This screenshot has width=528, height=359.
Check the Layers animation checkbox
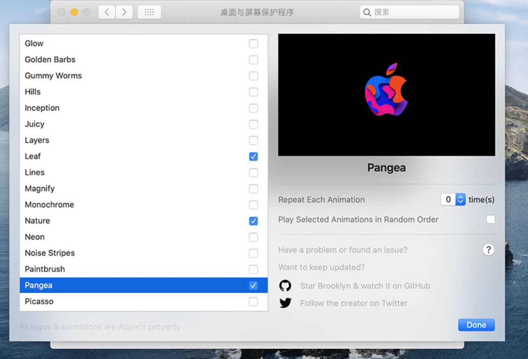pos(253,140)
